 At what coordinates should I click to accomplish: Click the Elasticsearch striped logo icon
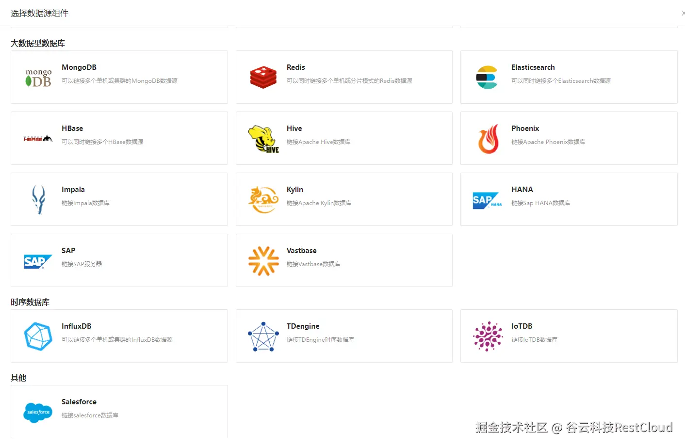[x=487, y=78]
